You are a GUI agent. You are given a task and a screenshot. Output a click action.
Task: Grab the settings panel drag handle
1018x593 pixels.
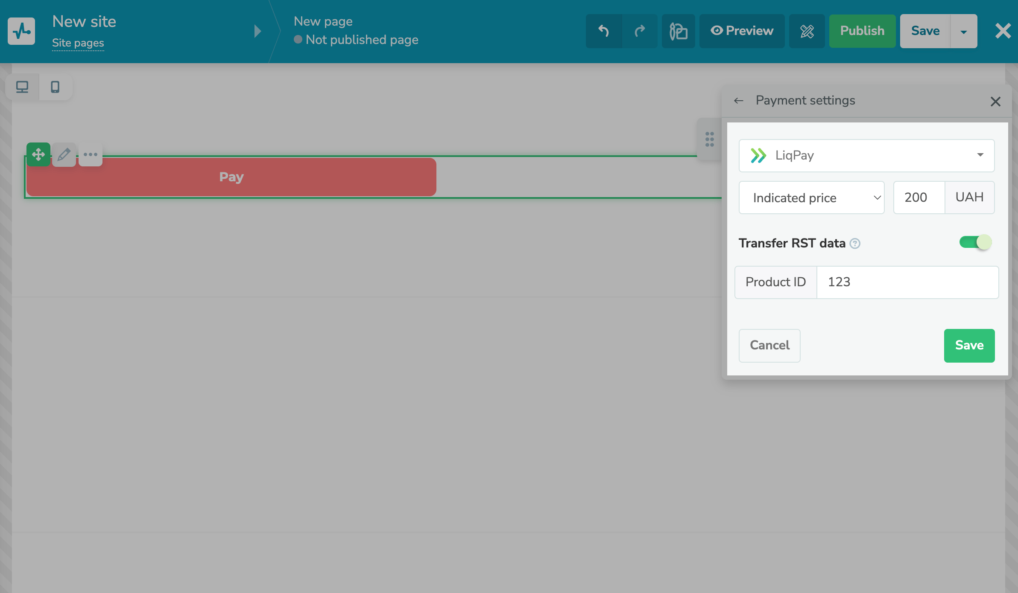710,139
